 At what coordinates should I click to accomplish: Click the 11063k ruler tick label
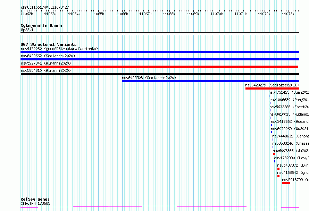pyautogui.click(x=50, y=14)
